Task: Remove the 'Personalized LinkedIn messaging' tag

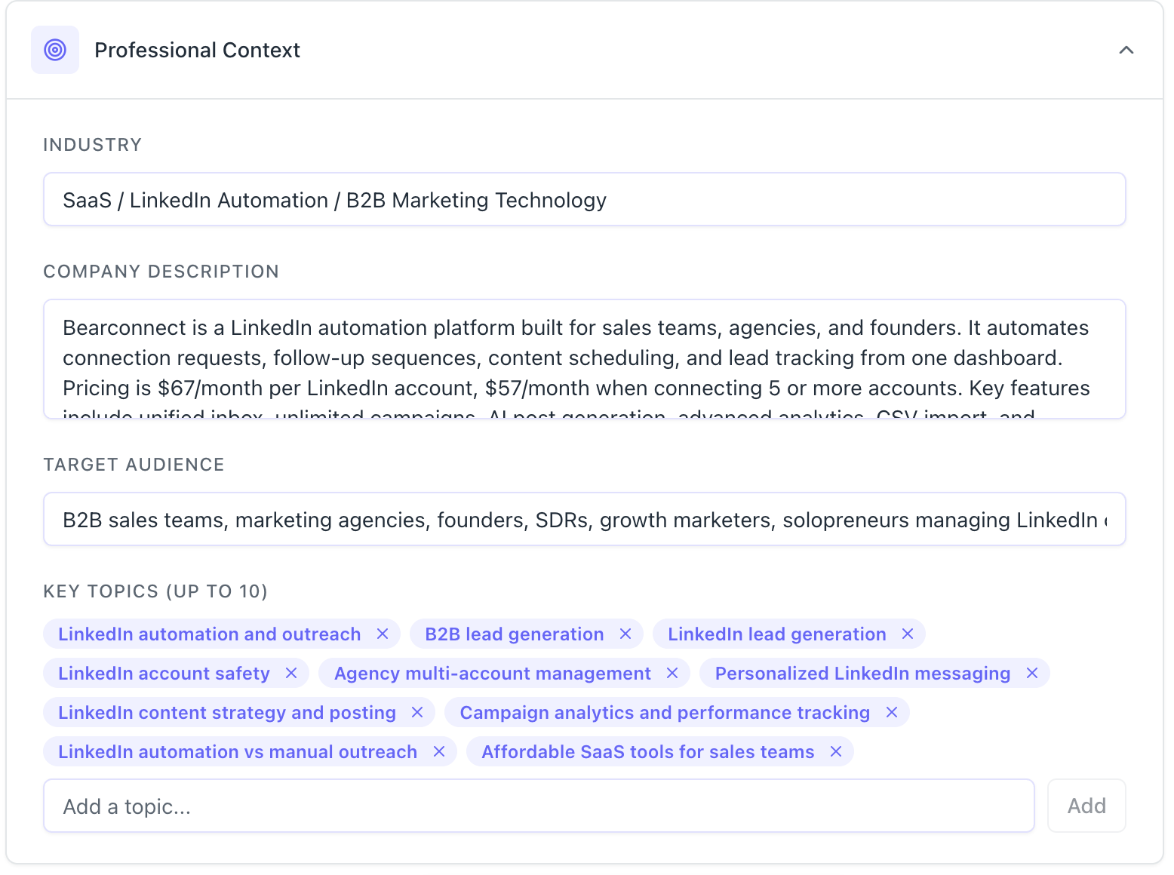Action: [1032, 673]
